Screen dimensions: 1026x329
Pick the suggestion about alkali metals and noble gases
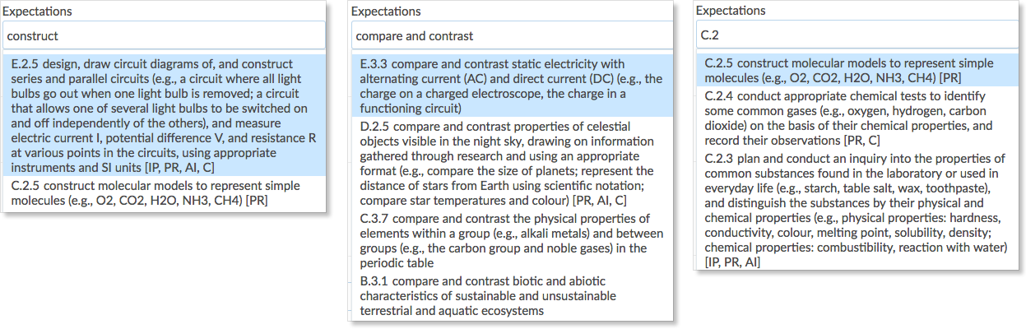(x=512, y=241)
